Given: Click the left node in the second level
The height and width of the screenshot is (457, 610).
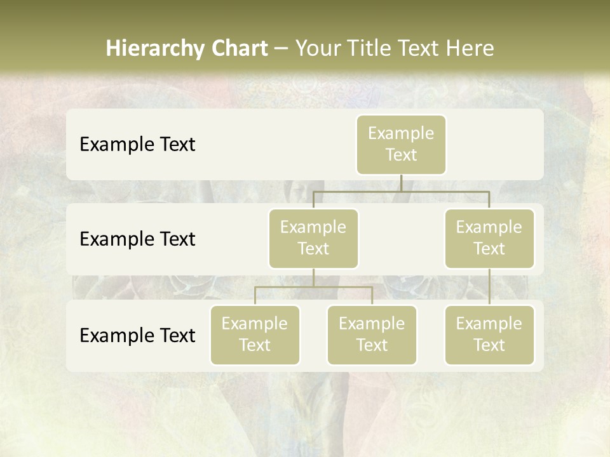Looking at the screenshot, I should [313, 239].
